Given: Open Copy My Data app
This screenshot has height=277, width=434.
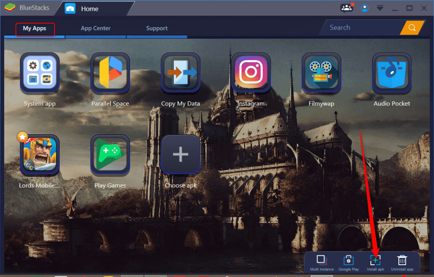Looking at the screenshot, I should [x=181, y=72].
